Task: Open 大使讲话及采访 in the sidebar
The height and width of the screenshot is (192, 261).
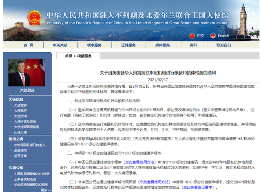Action: click(x=25, y=122)
